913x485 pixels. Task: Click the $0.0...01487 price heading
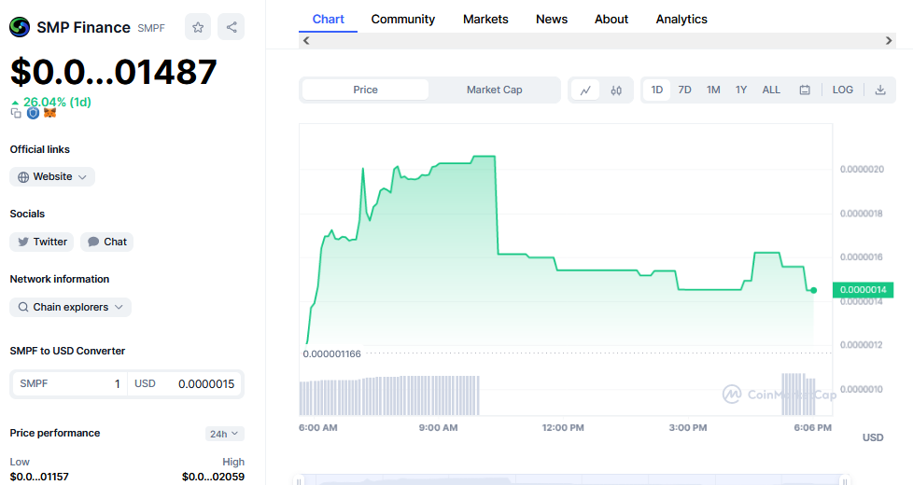114,72
